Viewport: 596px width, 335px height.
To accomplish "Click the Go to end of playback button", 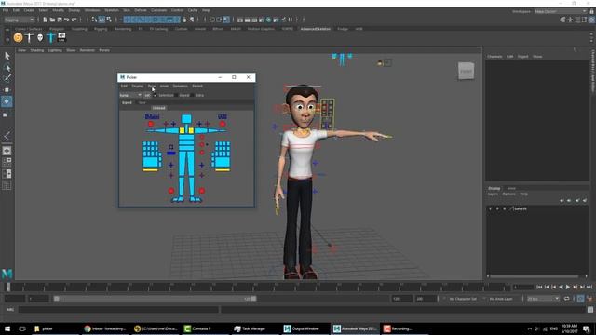I will 589,288.
